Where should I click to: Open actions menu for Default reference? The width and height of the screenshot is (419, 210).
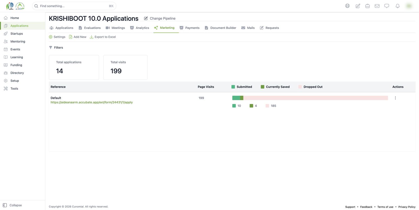pos(395,98)
